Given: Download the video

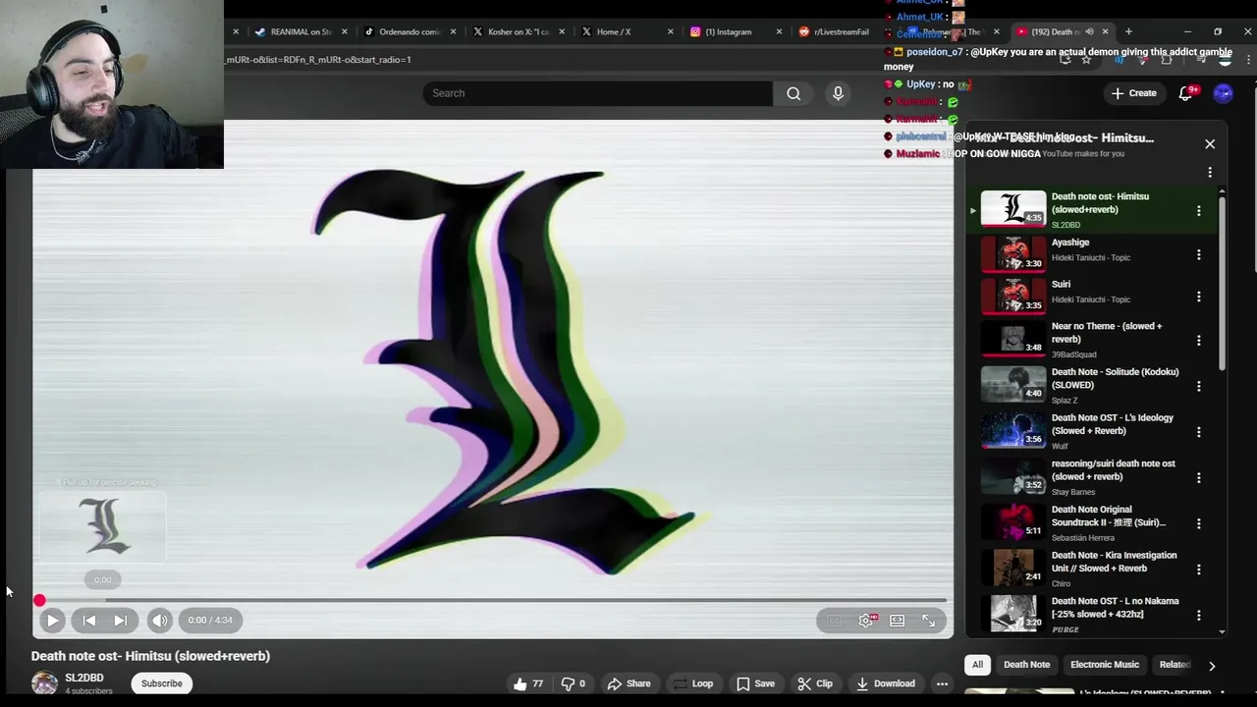Looking at the screenshot, I should pyautogui.click(x=886, y=683).
